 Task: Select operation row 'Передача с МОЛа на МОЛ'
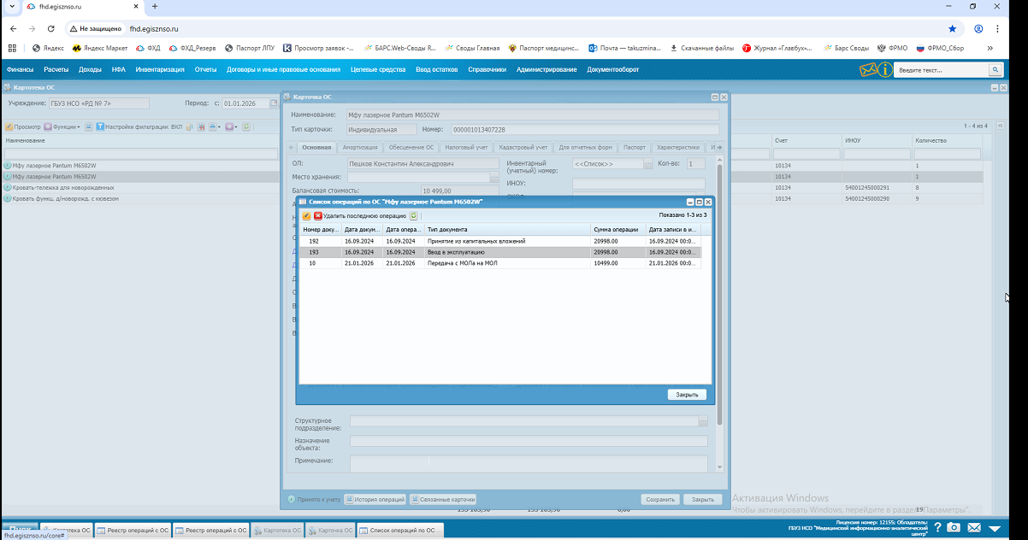coord(499,263)
